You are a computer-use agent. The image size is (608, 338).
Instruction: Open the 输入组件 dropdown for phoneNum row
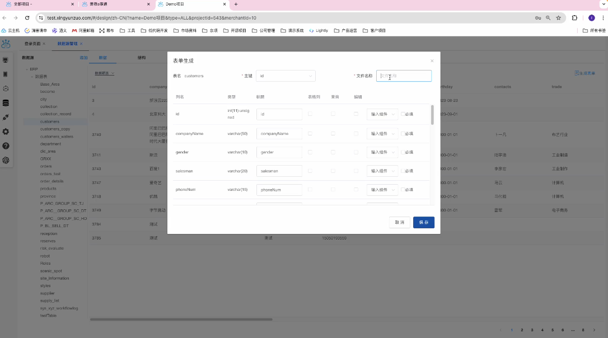point(382,190)
